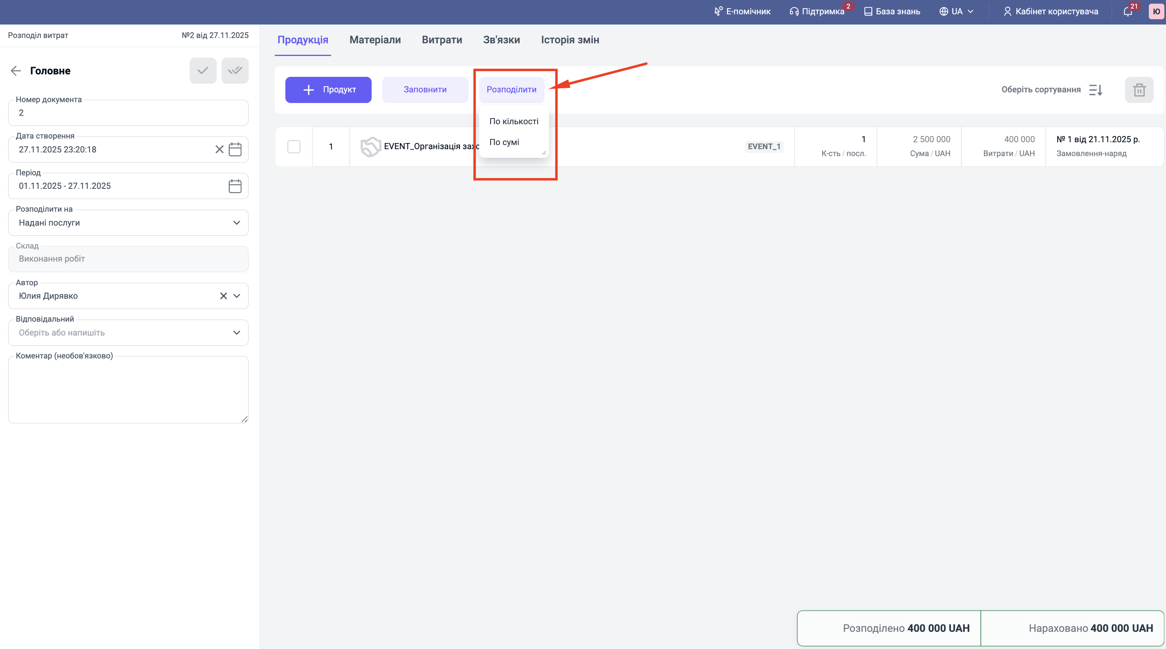This screenshot has width=1166, height=649.
Task: Click the single checkmark save button
Action: coord(203,71)
